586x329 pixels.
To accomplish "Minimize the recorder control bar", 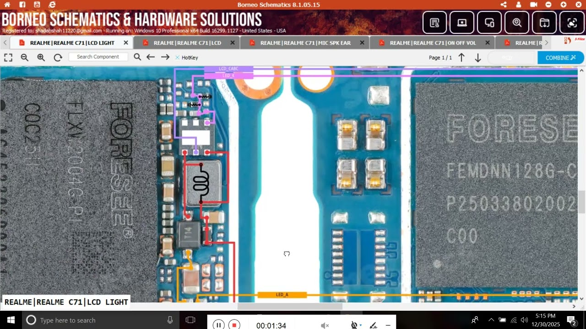I will tap(388, 325).
